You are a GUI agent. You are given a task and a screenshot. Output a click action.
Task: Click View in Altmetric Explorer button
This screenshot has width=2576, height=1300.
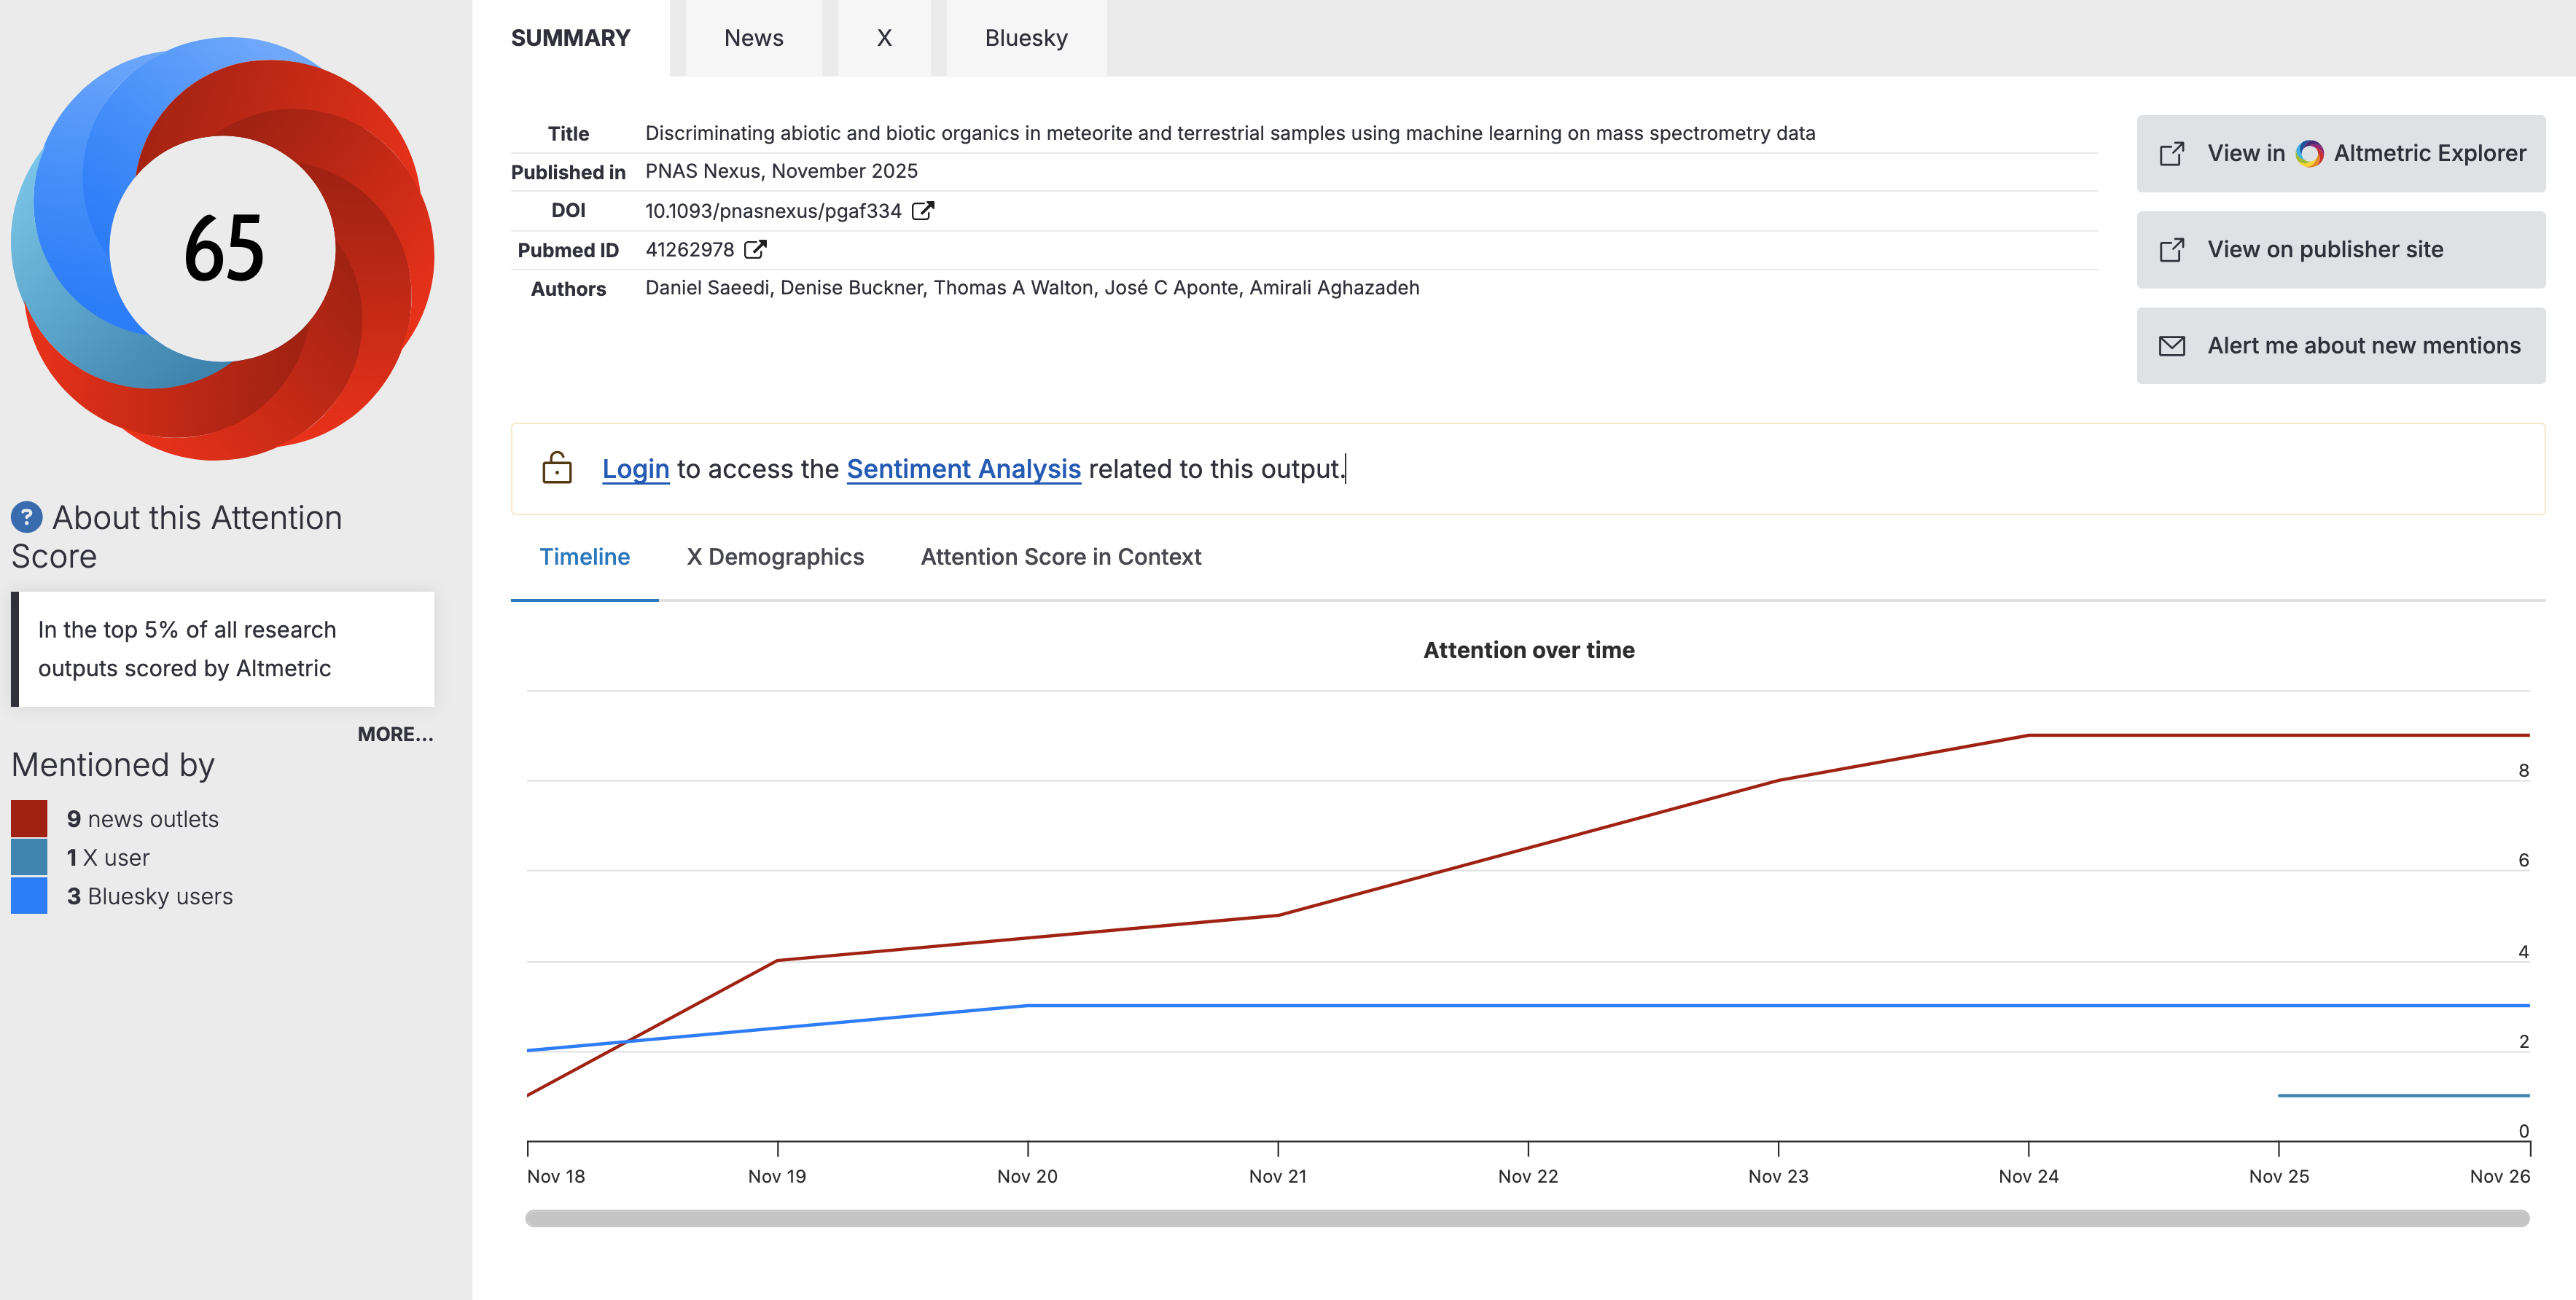2340,154
